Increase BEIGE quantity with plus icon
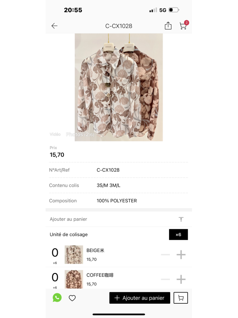 tap(181, 255)
